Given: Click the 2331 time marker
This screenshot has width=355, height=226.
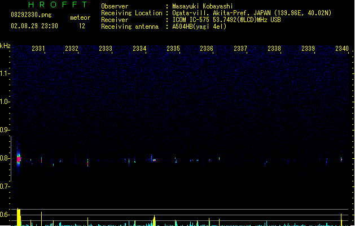Looking at the screenshot, I should click(x=38, y=49).
